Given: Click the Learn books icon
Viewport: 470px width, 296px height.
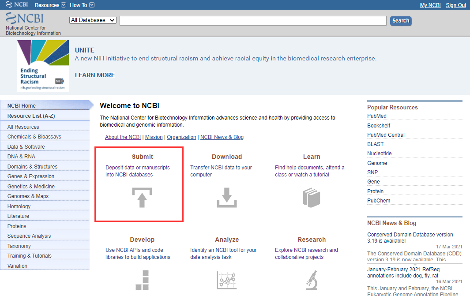Looking at the screenshot, I should click(312, 198).
